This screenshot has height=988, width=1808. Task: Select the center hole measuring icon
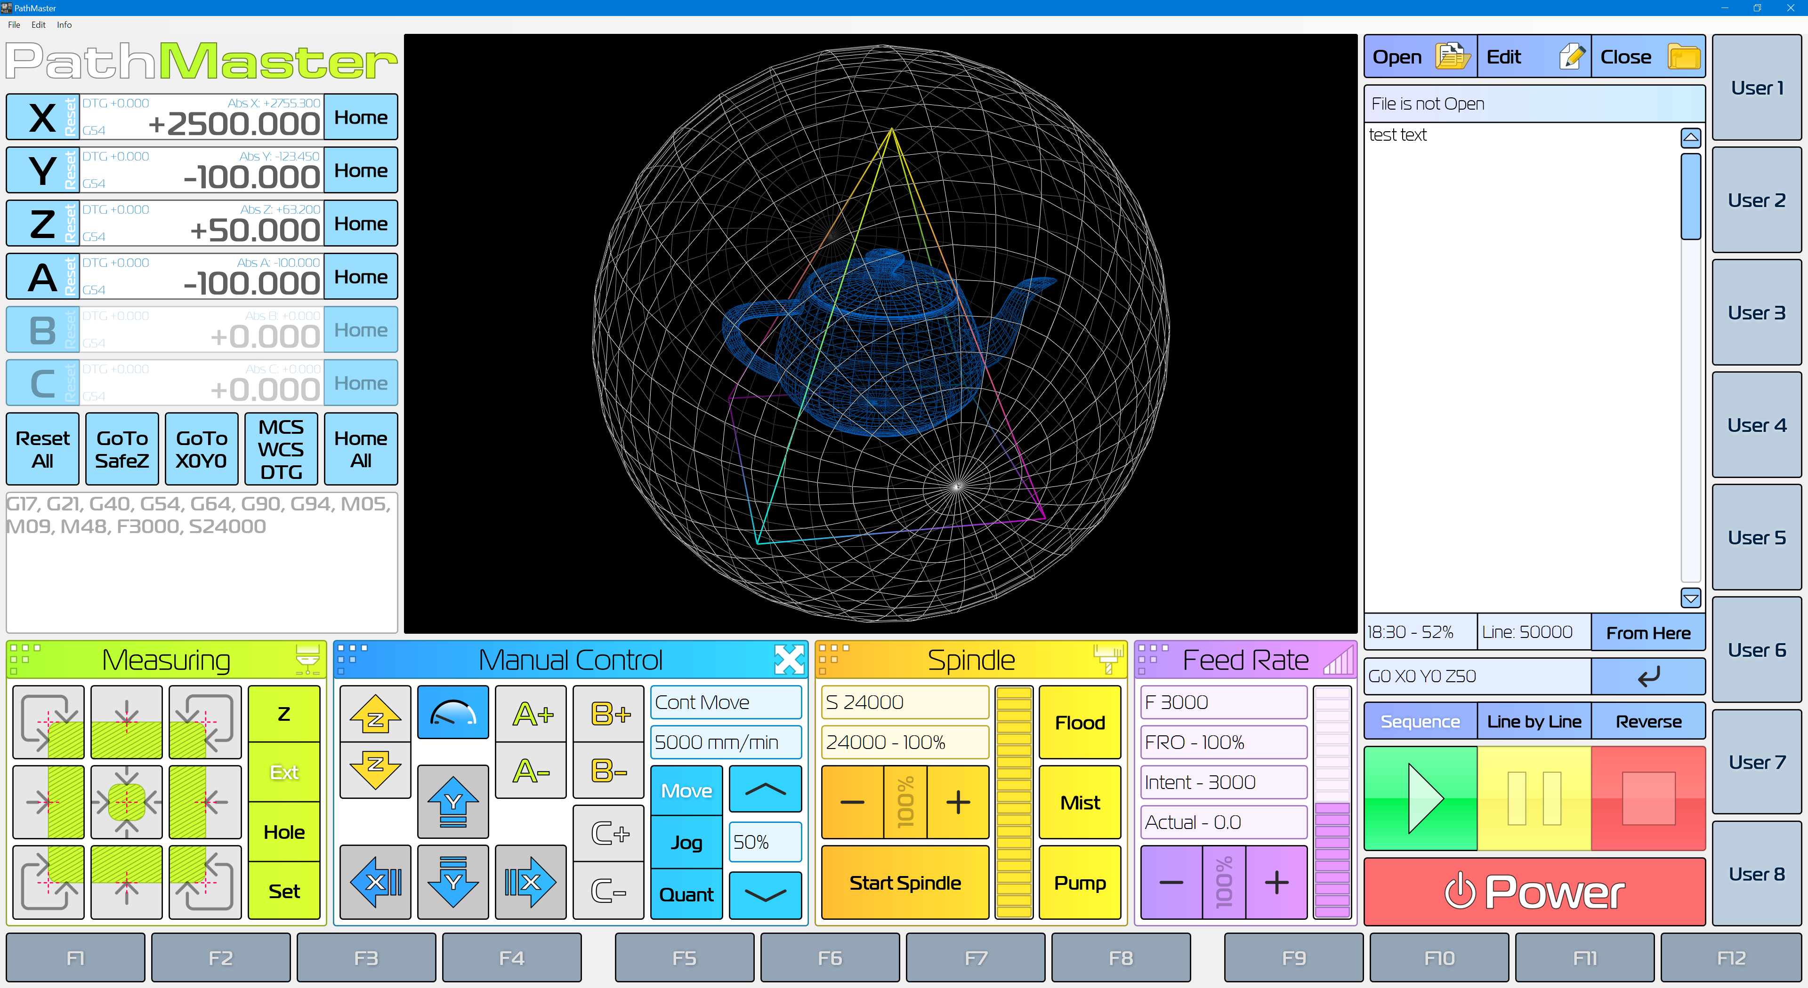click(x=126, y=802)
